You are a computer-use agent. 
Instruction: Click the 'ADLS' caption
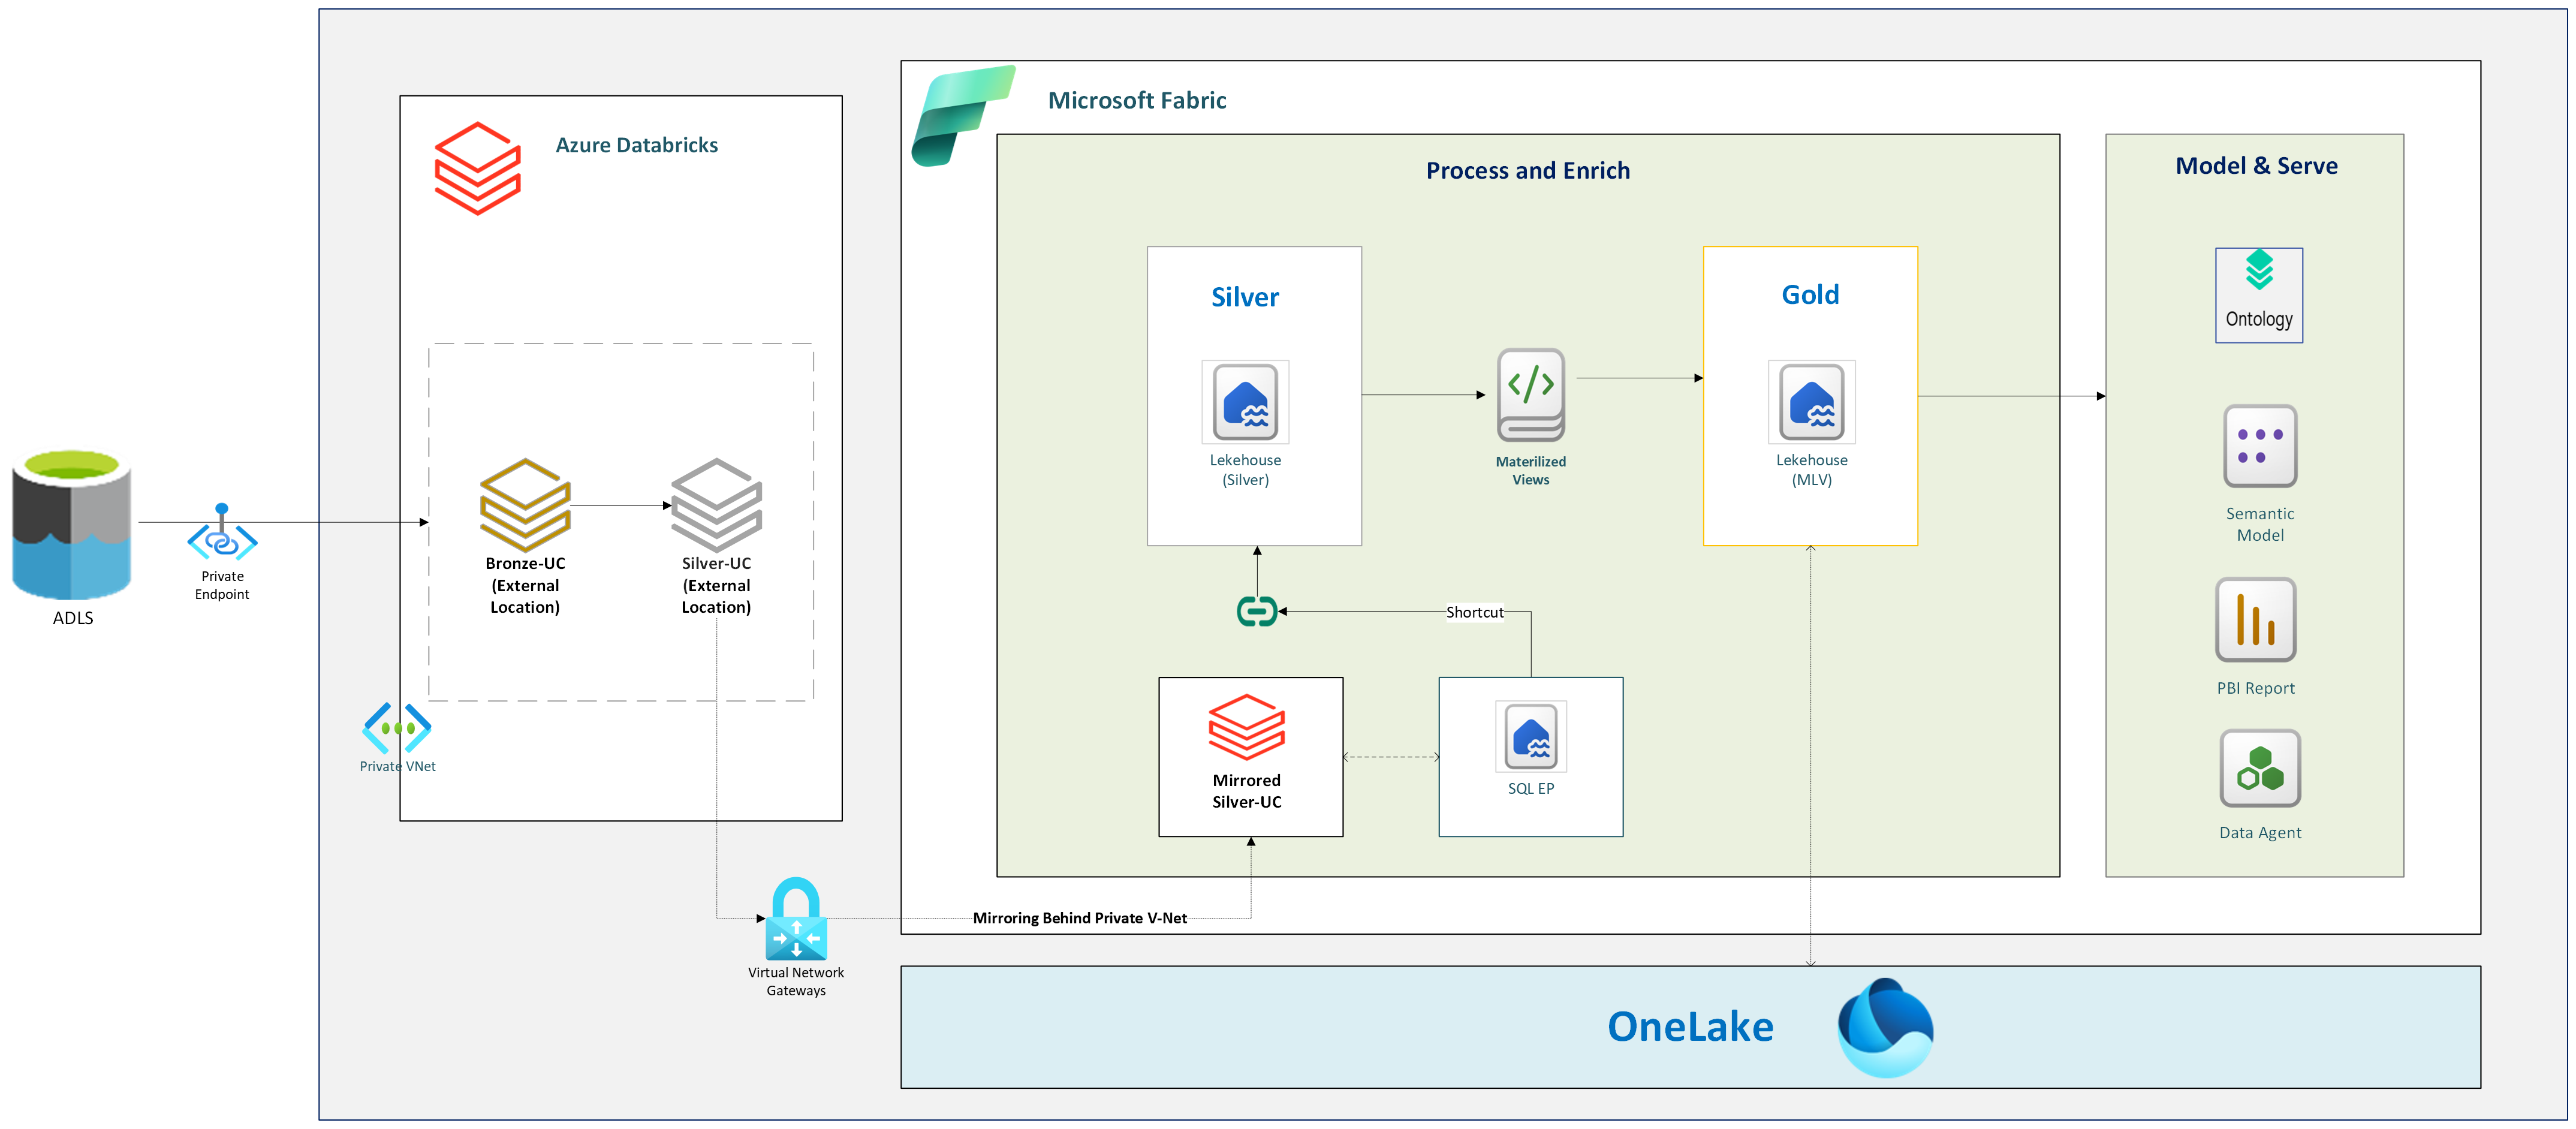[72, 618]
